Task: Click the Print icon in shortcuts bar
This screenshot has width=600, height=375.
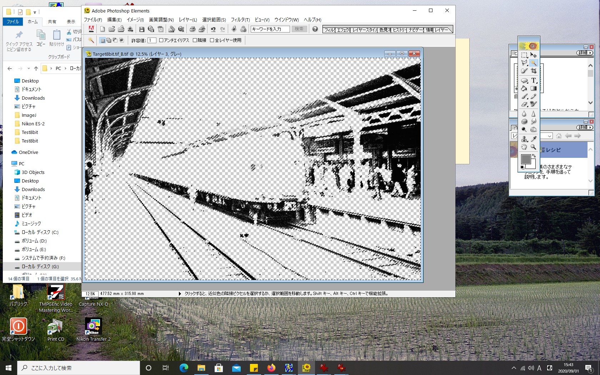Action: [192, 29]
